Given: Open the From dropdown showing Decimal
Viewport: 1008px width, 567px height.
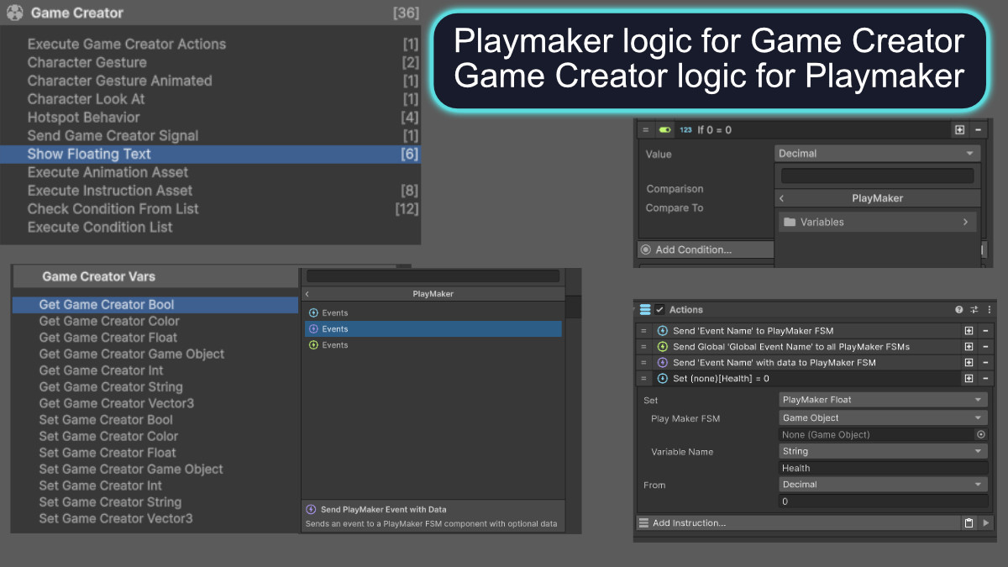Looking at the screenshot, I should click(884, 485).
